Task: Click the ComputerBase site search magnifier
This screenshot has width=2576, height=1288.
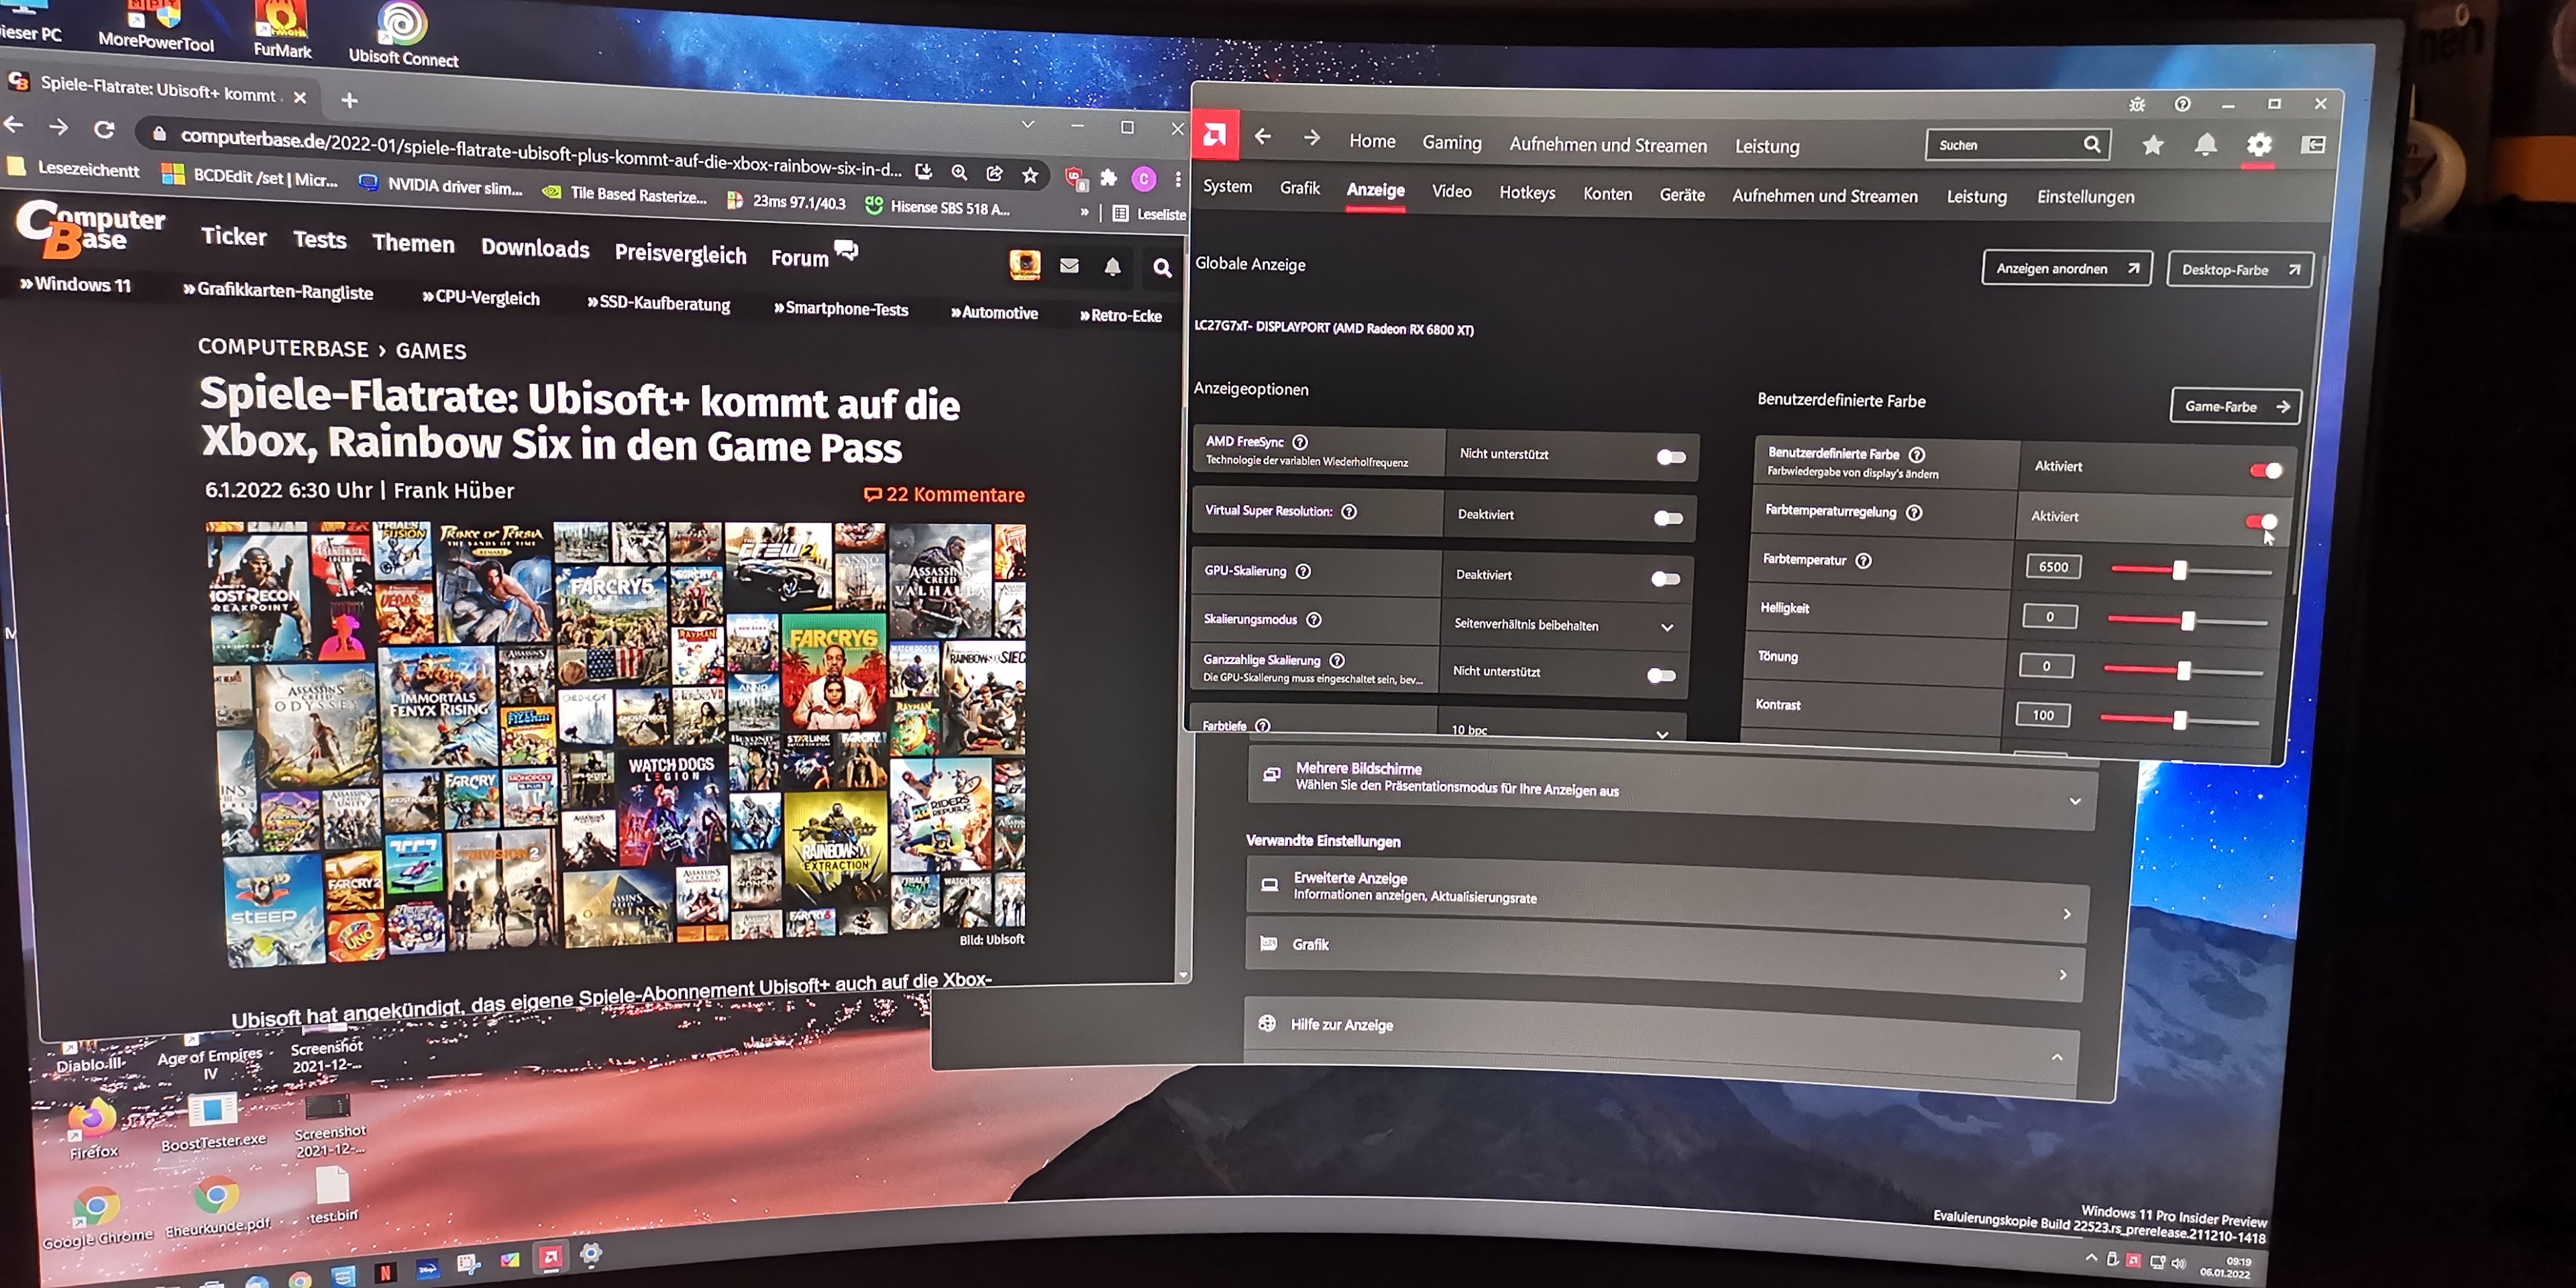Action: (x=1162, y=268)
